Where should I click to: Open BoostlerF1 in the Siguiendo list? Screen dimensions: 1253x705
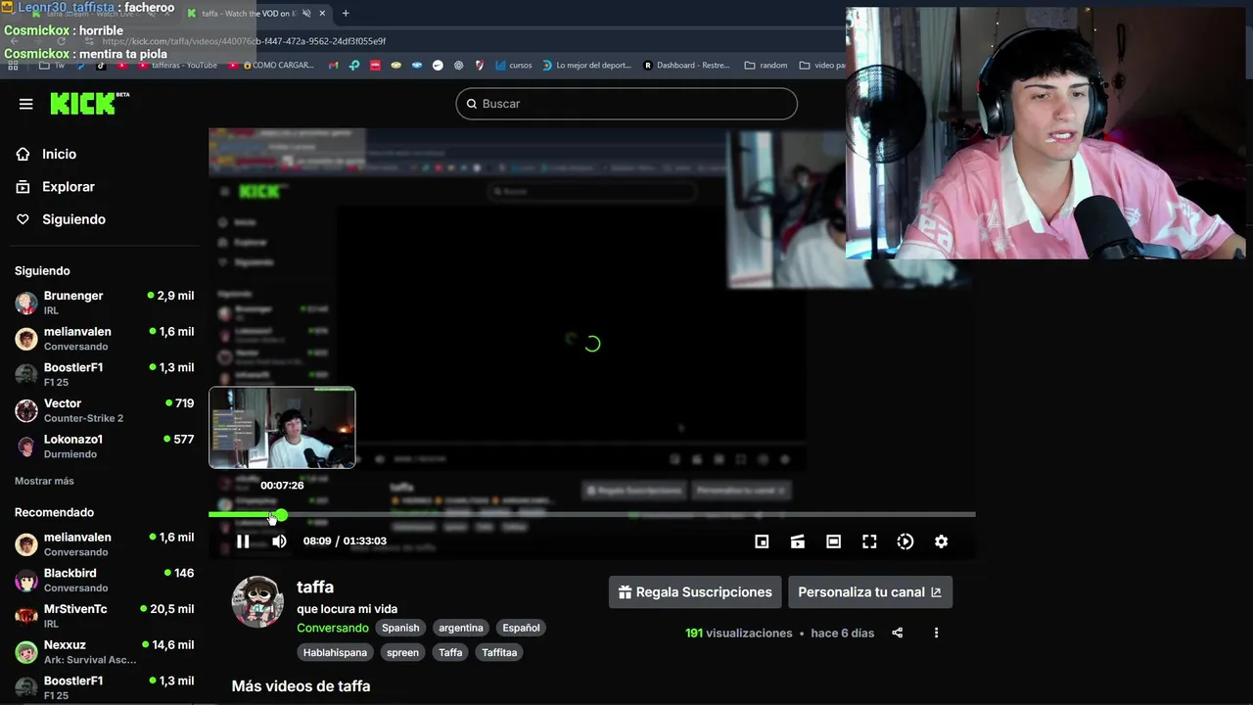(104, 374)
